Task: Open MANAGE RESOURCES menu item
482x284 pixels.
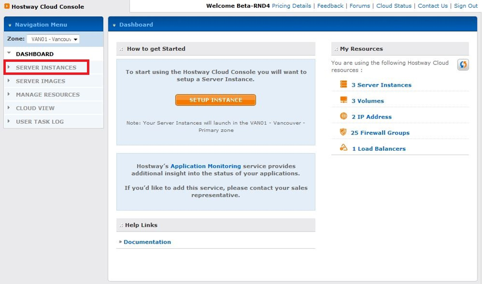Action: [48, 95]
